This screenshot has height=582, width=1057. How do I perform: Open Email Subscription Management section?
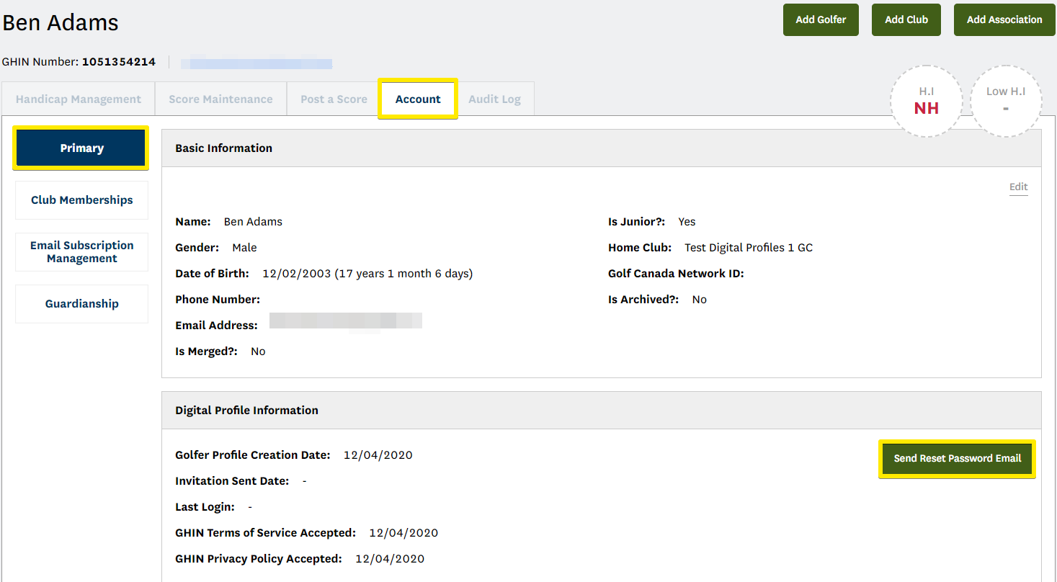point(81,251)
